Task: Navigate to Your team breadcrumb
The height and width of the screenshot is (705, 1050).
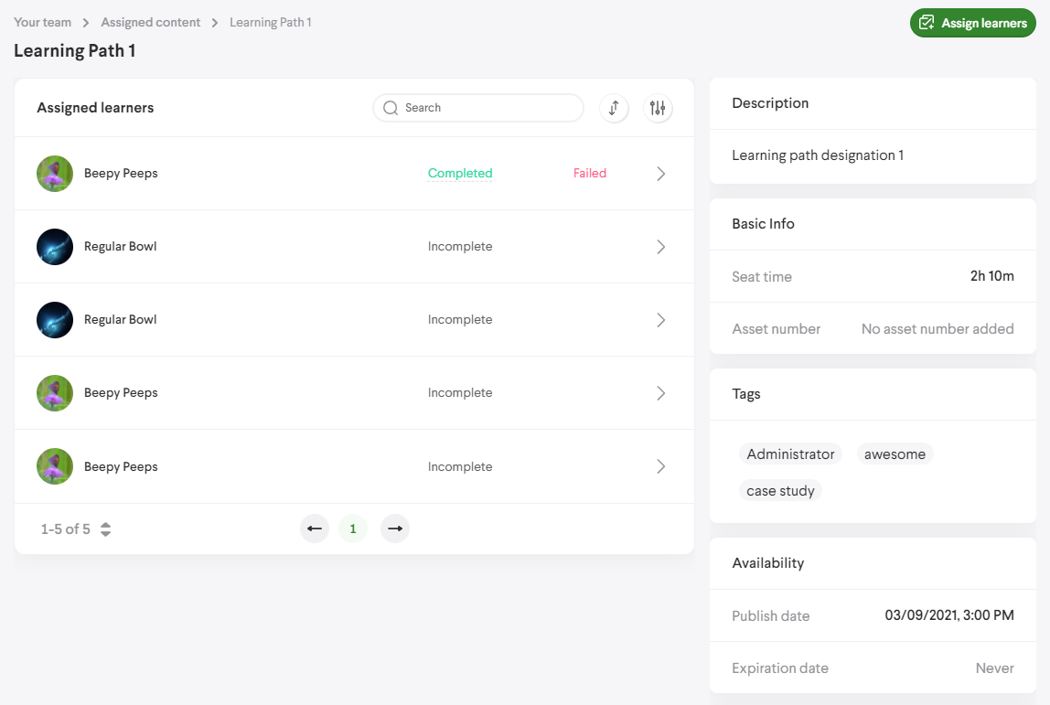Action: tap(42, 22)
